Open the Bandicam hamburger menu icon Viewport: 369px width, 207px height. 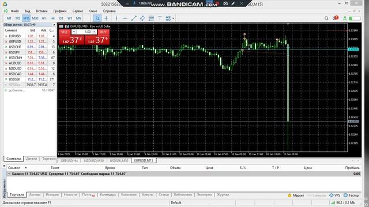(127, 3)
